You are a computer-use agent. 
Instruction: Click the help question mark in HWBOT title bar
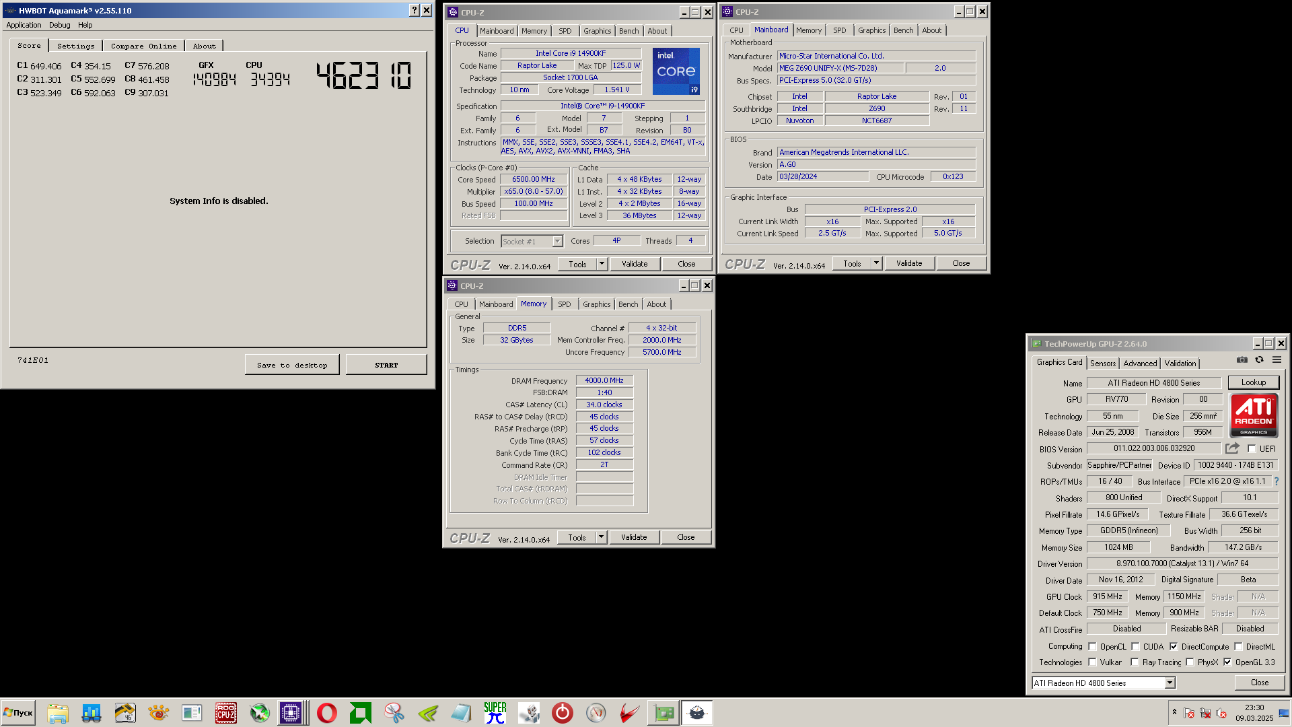(x=415, y=10)
